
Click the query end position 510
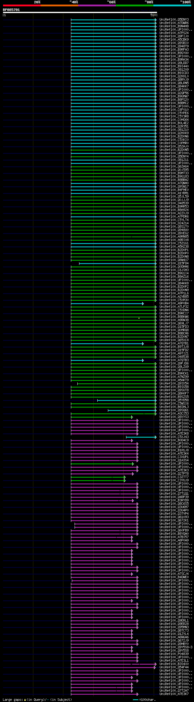point(153,15)
